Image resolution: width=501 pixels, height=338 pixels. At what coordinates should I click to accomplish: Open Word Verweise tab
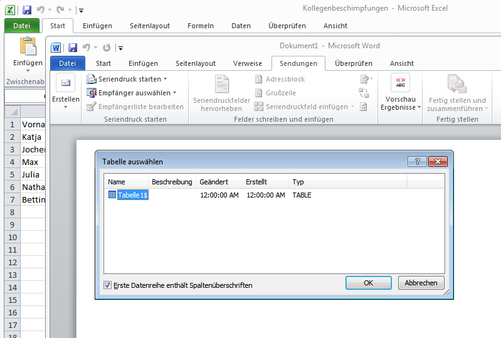tap(248, 63)
